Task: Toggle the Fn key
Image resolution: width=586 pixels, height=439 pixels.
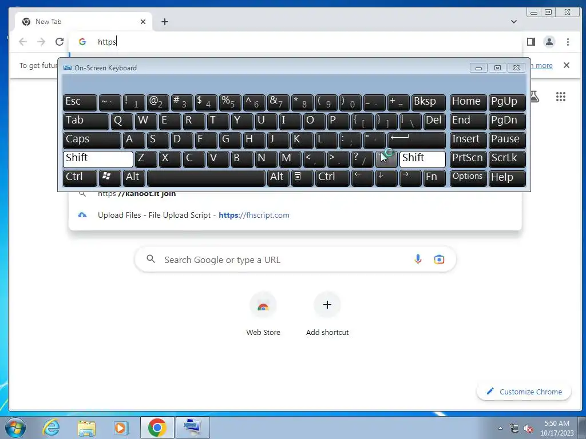Action: pyautogui.click(x=434, y=178)
